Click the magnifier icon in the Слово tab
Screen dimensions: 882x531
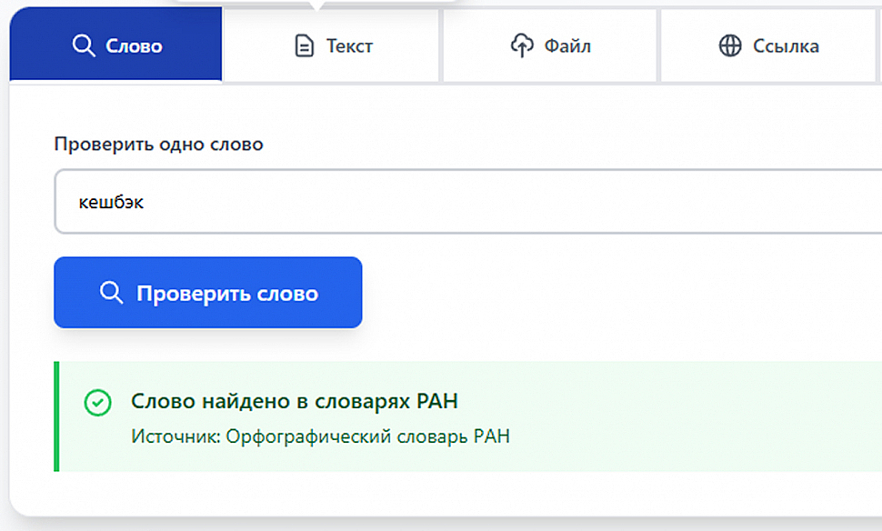click(84, 45)
